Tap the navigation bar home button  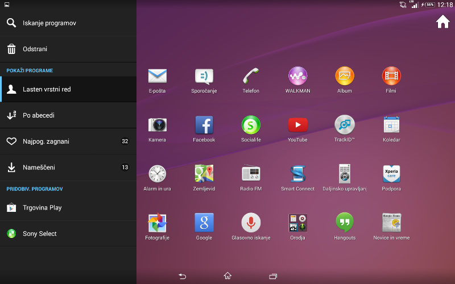tap(227, 275)
